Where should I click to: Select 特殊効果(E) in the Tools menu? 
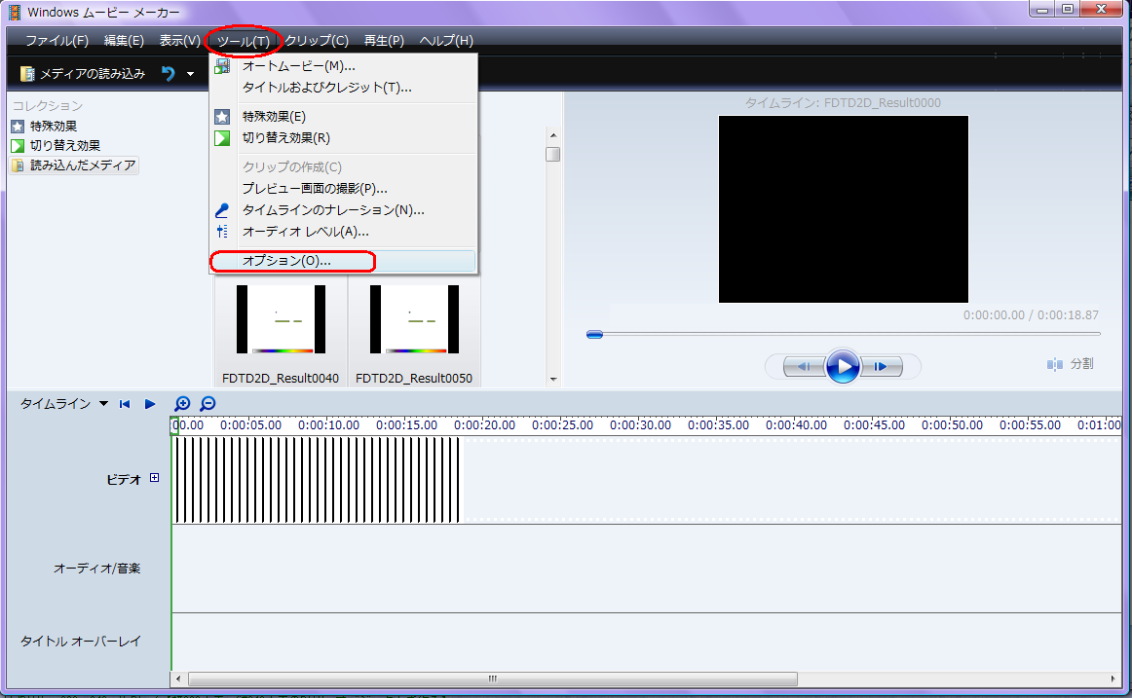click(343, 117)
